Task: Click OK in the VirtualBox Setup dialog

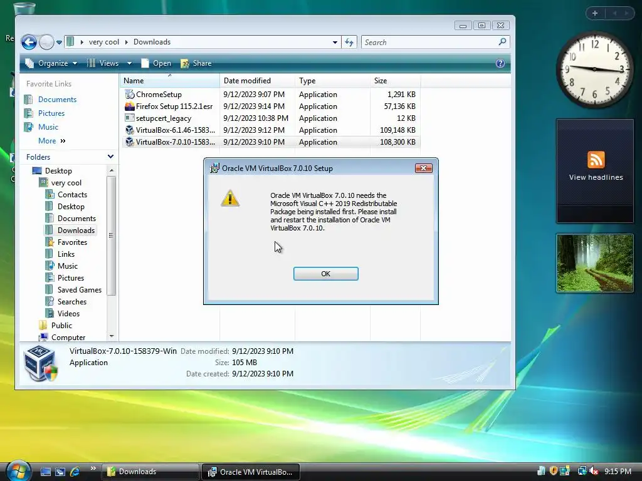Action: 325,274
